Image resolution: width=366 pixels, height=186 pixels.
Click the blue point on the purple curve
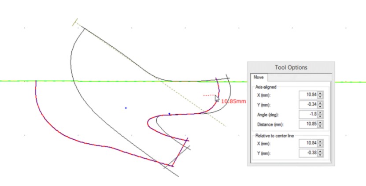click(x=169, y=114)
